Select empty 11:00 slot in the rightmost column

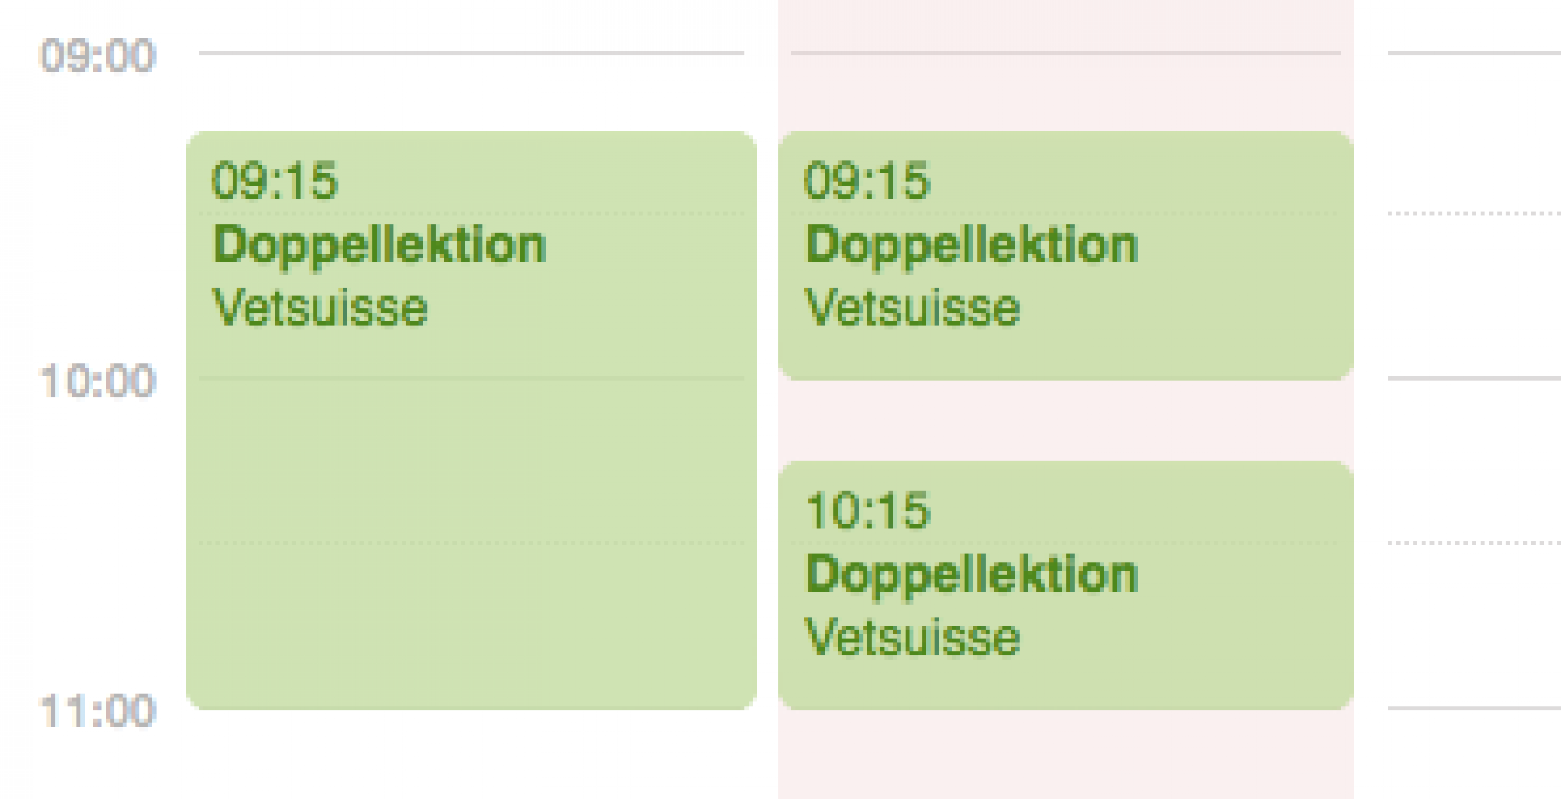click(x=1474, y=754)
